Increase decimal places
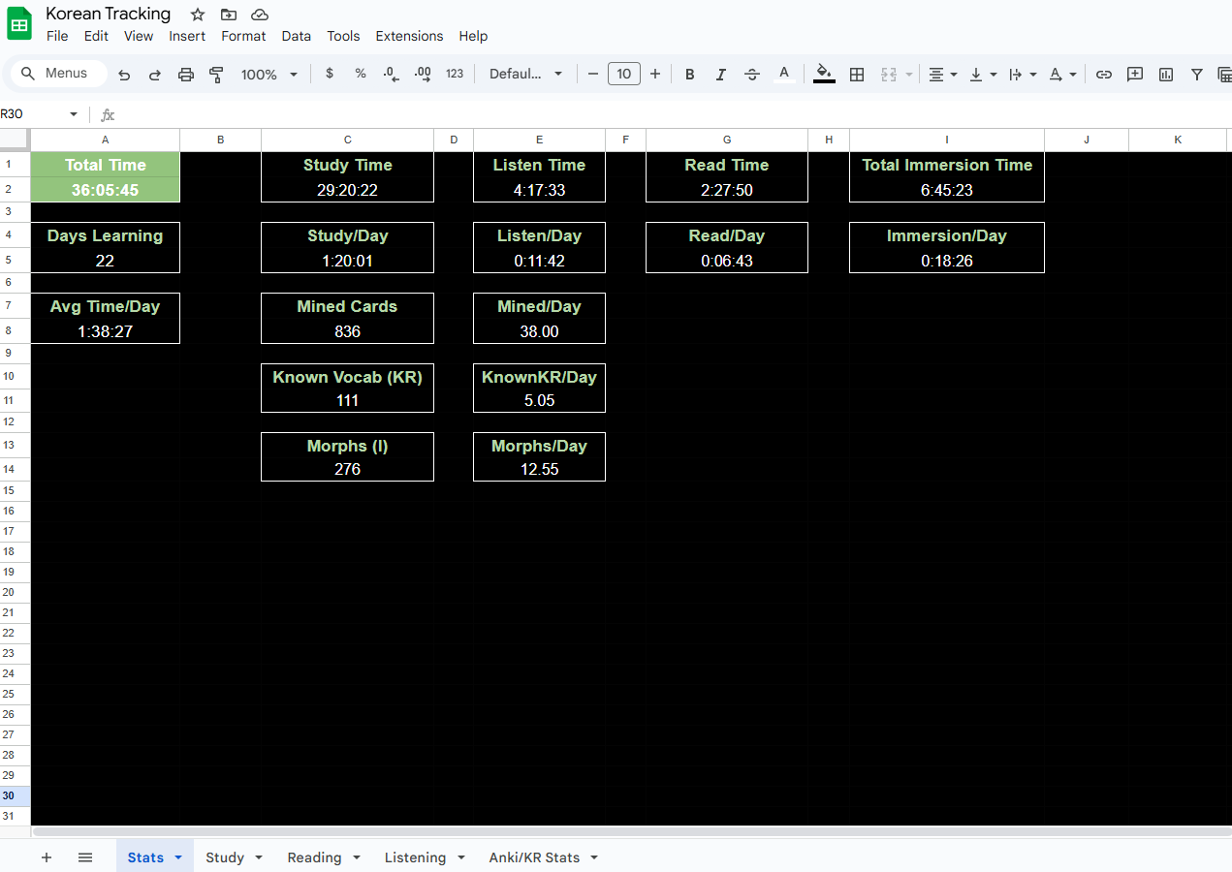 [423, 74]
